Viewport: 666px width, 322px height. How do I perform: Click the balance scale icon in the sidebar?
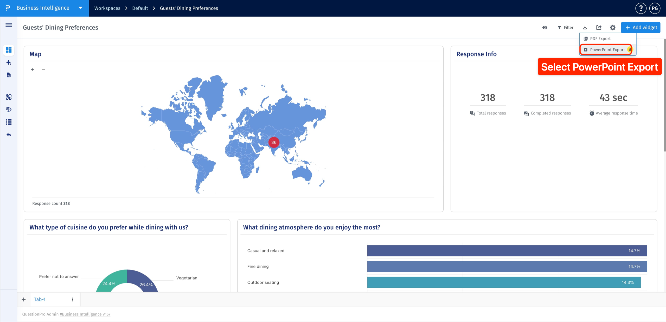pos(9,110)
